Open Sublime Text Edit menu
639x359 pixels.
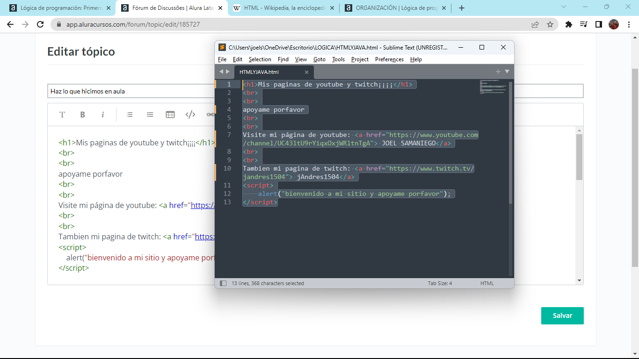pyautogui.click(x=238, y=59)
